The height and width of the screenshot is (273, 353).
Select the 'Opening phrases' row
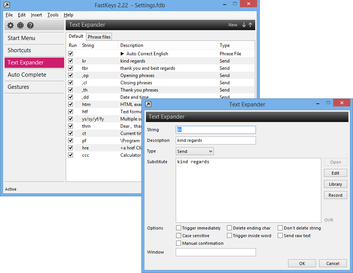pyautogui.click(x=161, y=75)
